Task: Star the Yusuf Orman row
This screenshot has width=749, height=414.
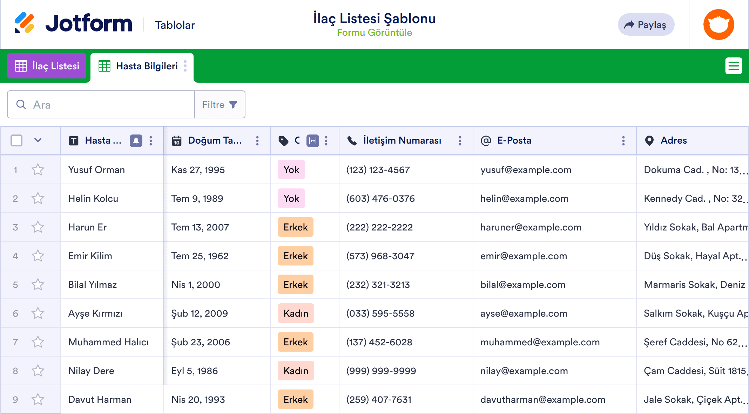Action: coord(38,170)
